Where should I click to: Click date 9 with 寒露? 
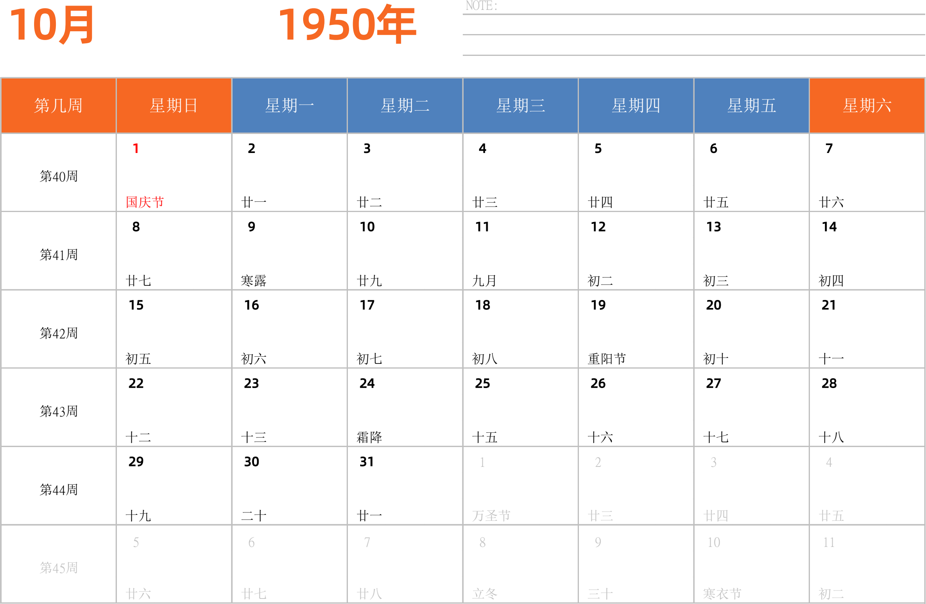pos(289,251)
